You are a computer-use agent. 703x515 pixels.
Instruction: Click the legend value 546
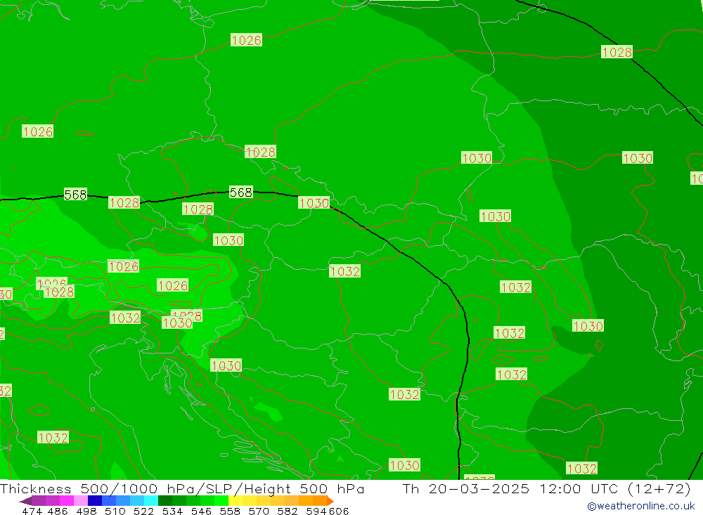(x=201, y=511)
